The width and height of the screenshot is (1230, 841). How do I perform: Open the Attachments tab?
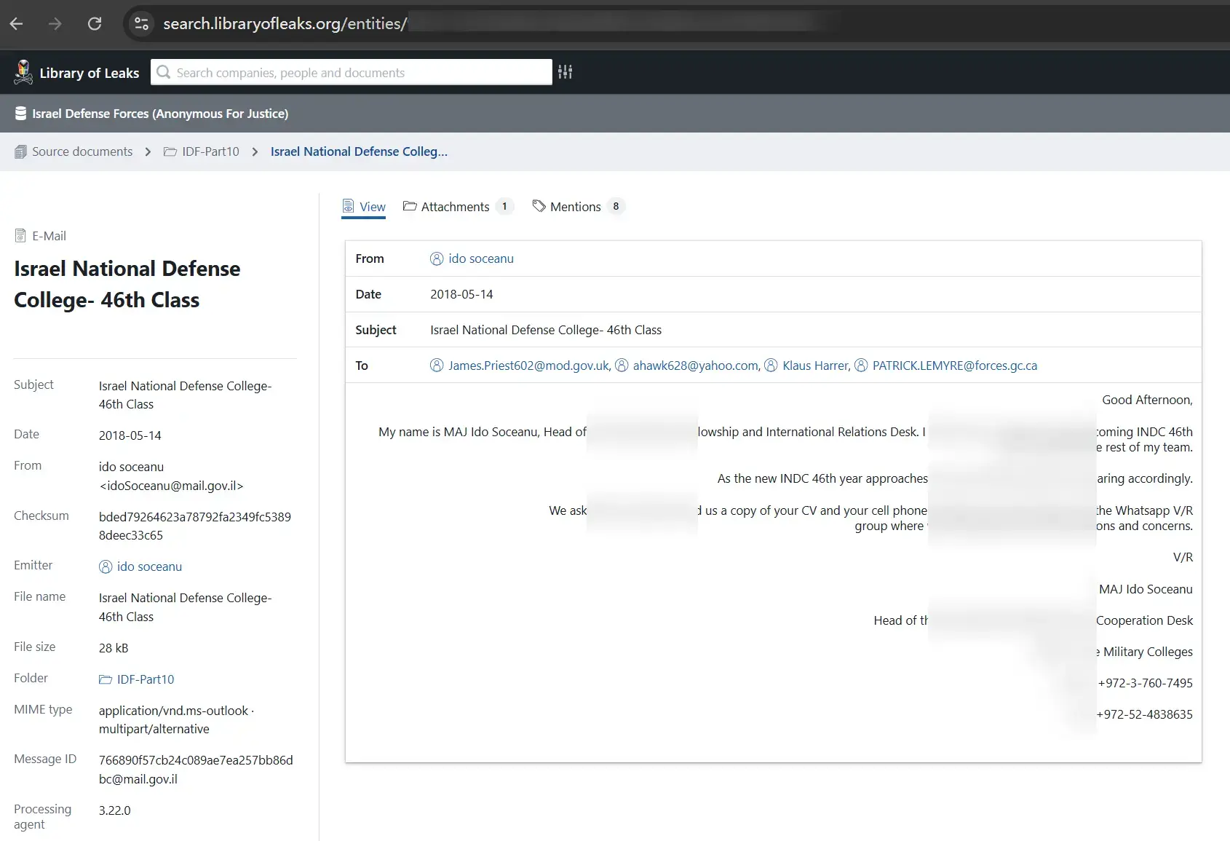coord(459,207)
